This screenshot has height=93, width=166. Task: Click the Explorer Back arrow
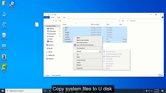pyautogui.click(x=46, y=21)
